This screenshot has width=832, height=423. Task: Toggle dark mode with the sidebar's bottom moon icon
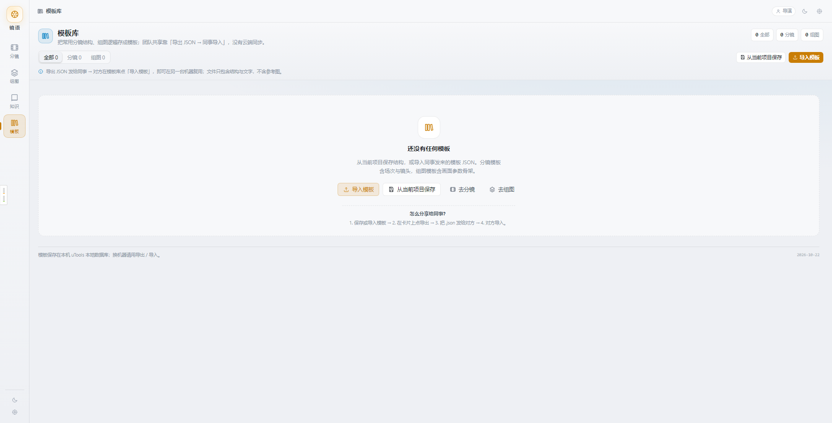click(x=15, y=400)
